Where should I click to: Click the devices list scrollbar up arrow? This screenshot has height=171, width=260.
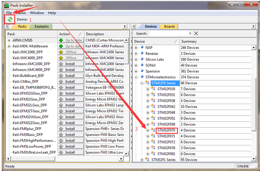(x=254, y=47)
